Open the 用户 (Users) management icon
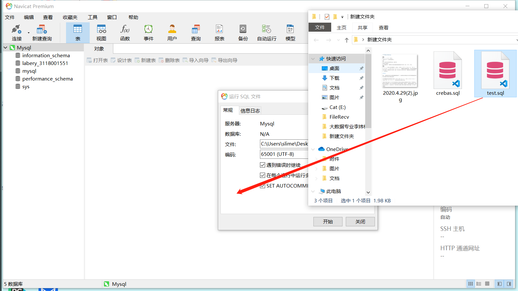Screen dimensions: 518x291 172,32
